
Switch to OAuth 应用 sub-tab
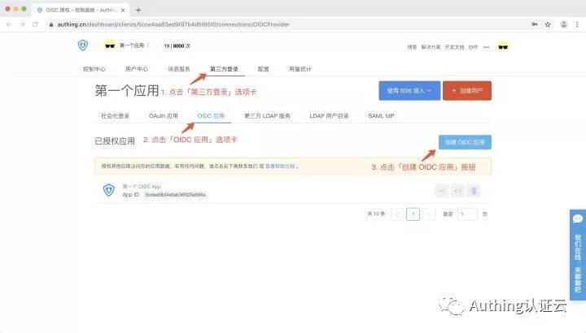pyautogui.click(x=164, y=116)
